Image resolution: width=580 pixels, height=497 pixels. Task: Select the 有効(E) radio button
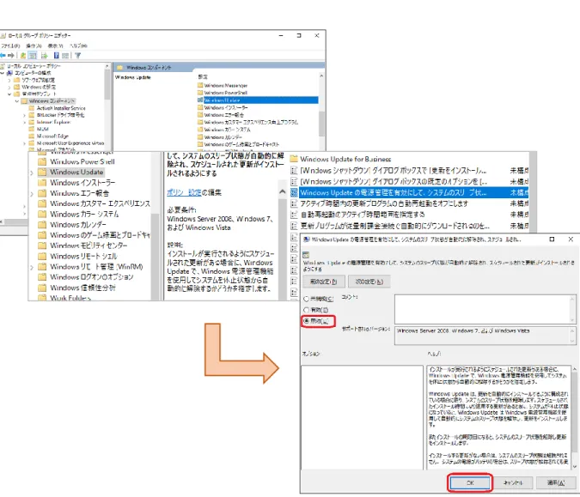point(306,310)
